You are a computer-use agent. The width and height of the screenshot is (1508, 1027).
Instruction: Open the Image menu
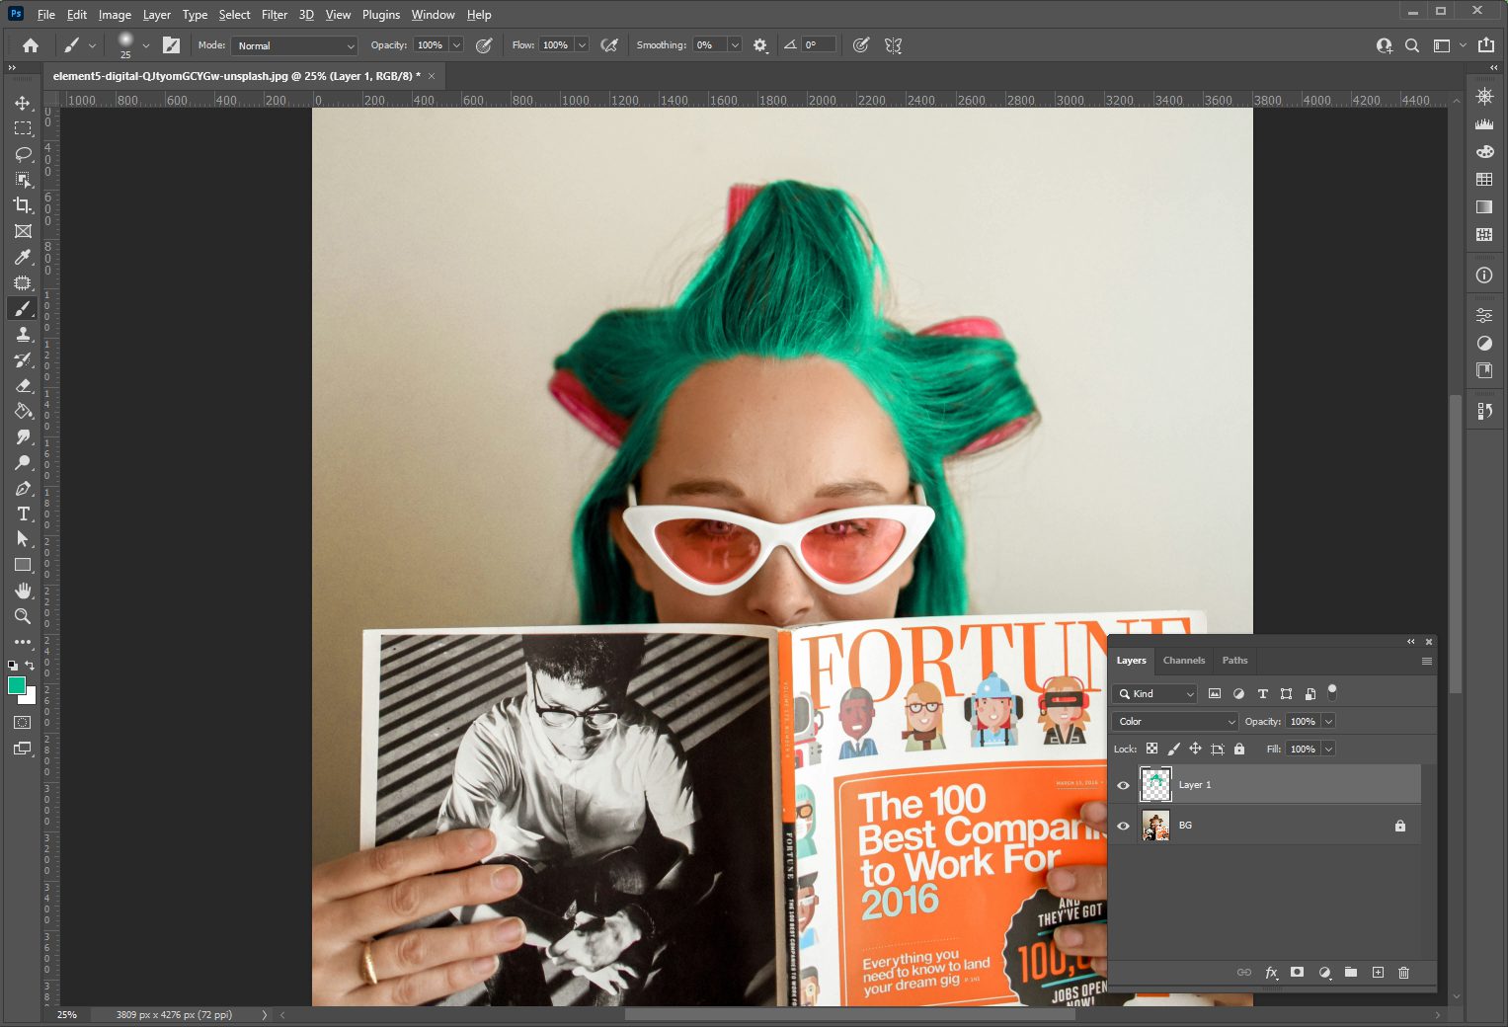pos(115,15)
